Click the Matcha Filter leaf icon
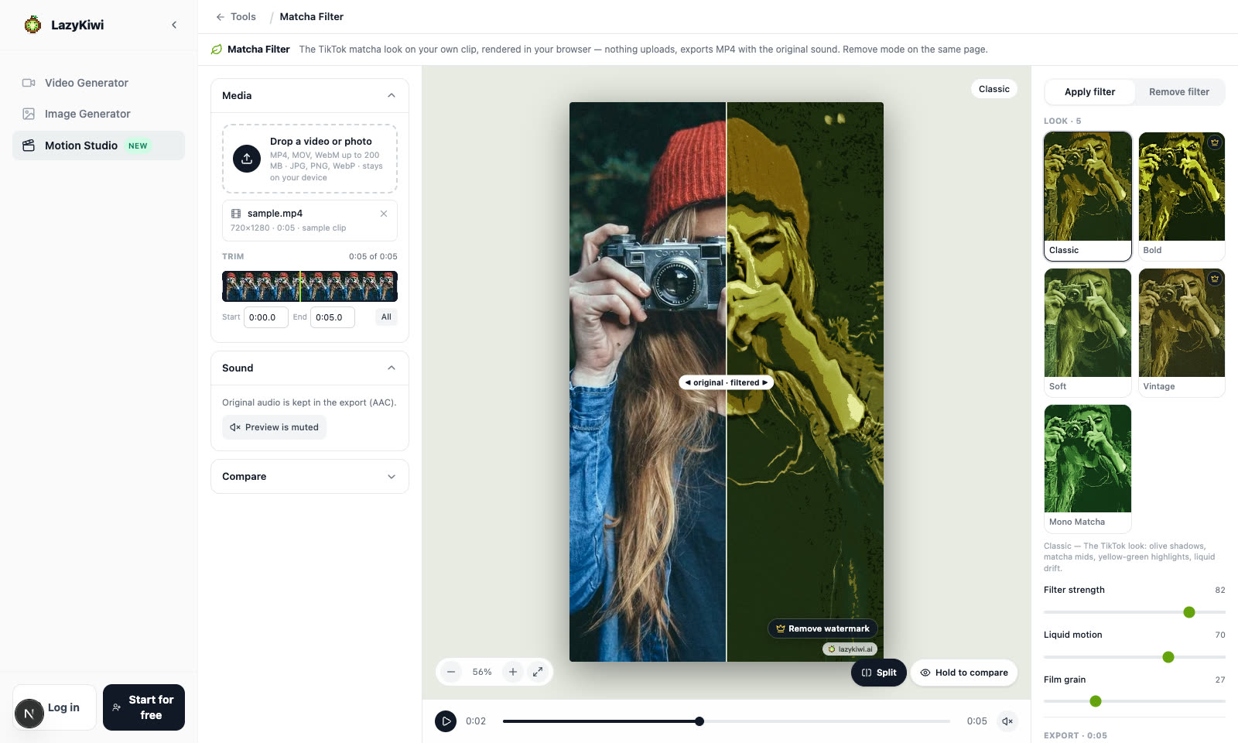This screenshot has height=743, width=1238. [x=217, y=50]
